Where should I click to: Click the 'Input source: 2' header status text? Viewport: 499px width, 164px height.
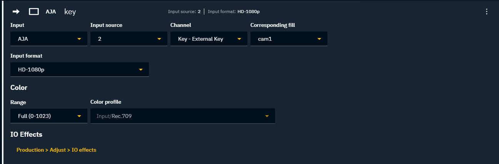tap(184, 12)
